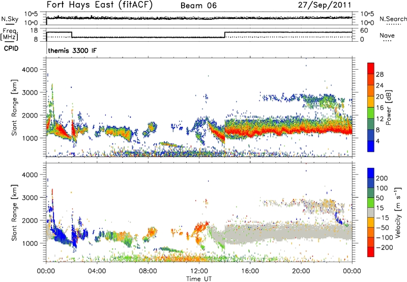Click the 'CPID' label
This screenshot has width=407, height=282.
coord(11,48)
